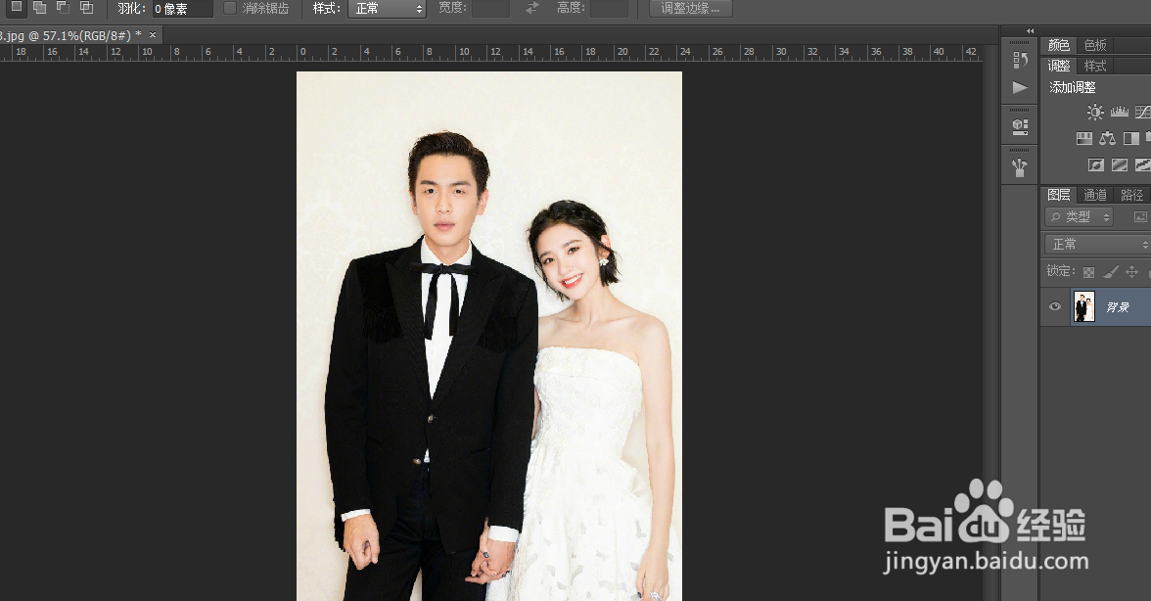Lock layer position with the move icon
The height and width of the screenshot is (601, 1151).
[1131, 272]
